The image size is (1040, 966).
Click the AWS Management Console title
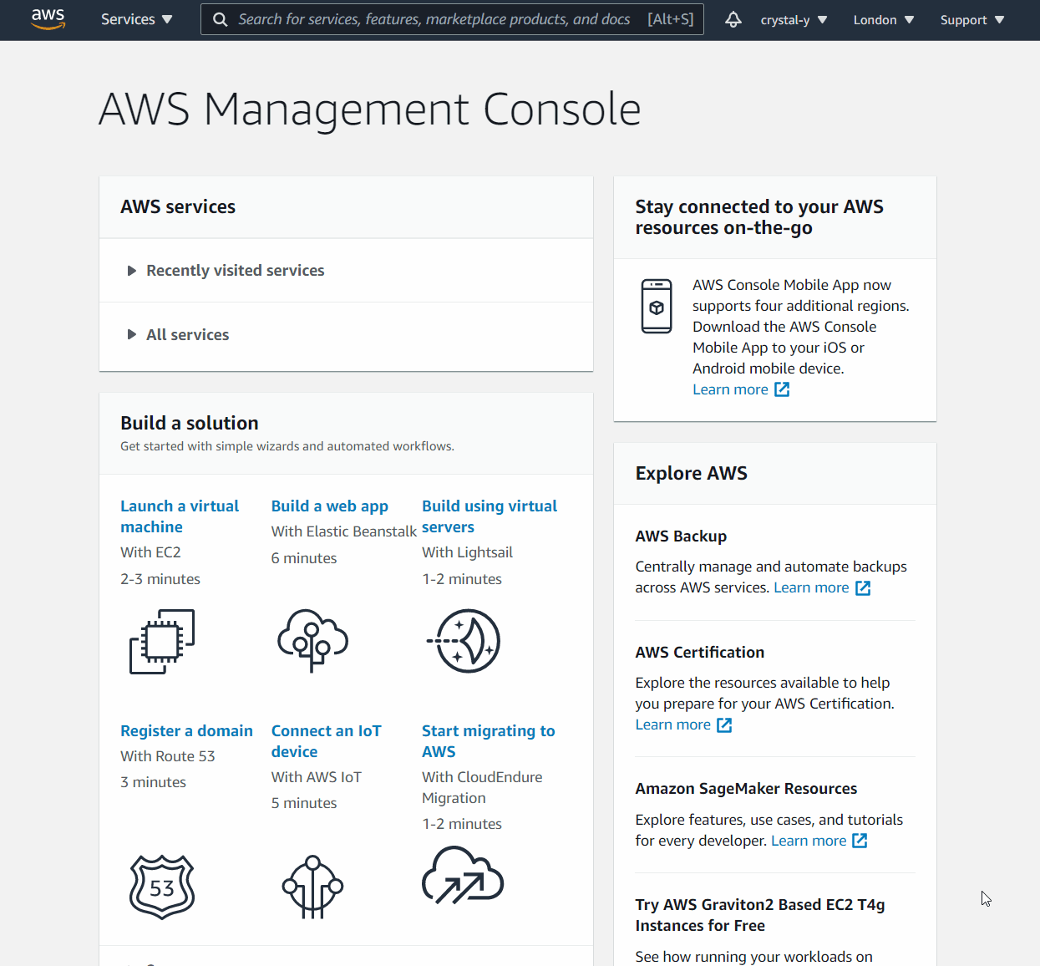[370, 109]
